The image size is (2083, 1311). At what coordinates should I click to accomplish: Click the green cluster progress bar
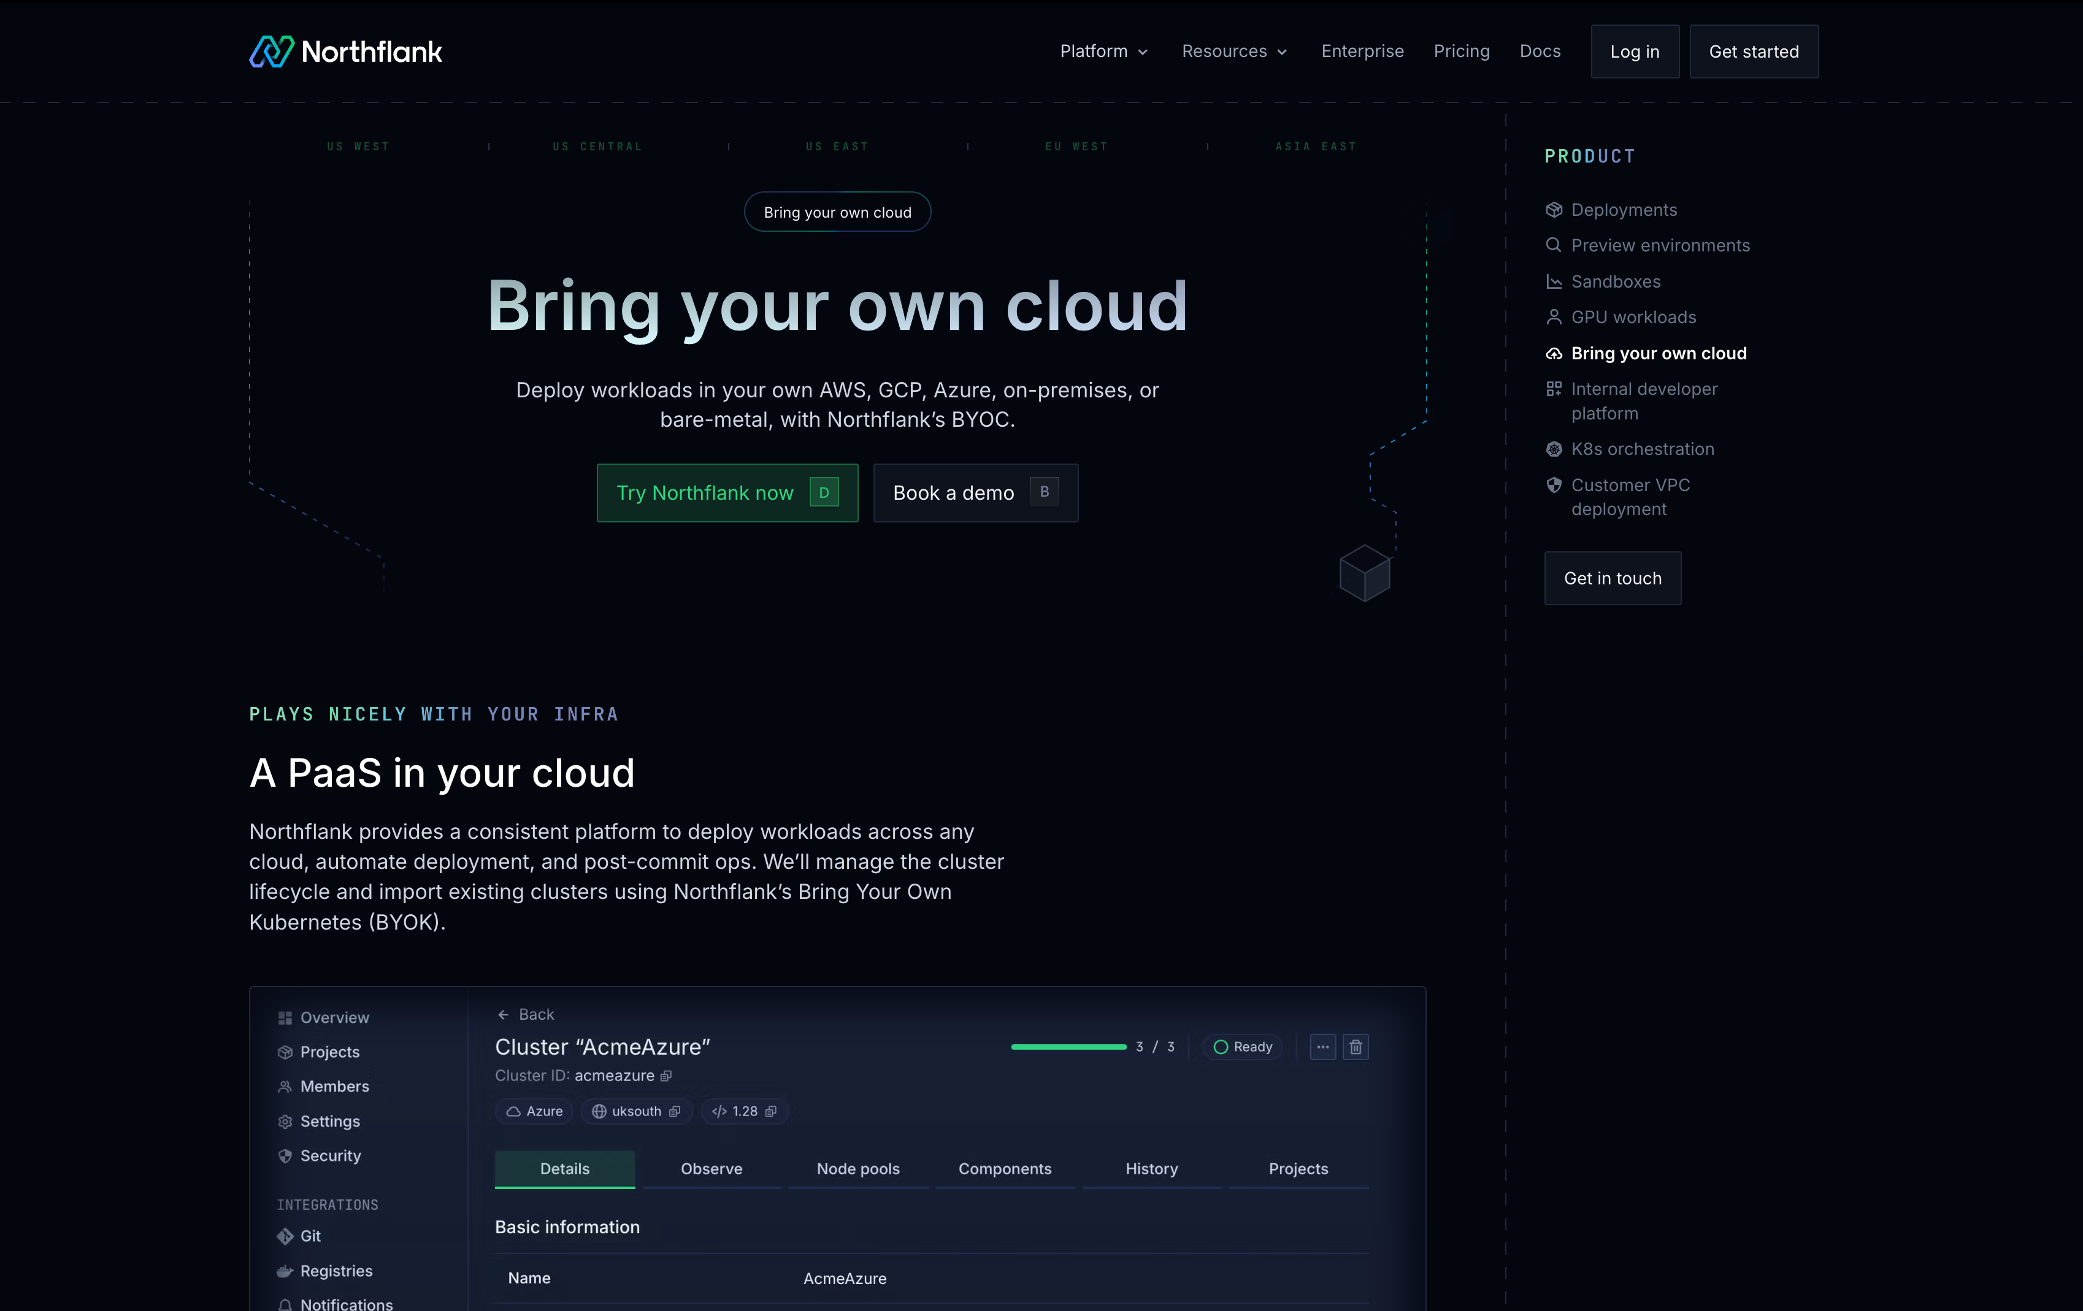point(1068,1047)
